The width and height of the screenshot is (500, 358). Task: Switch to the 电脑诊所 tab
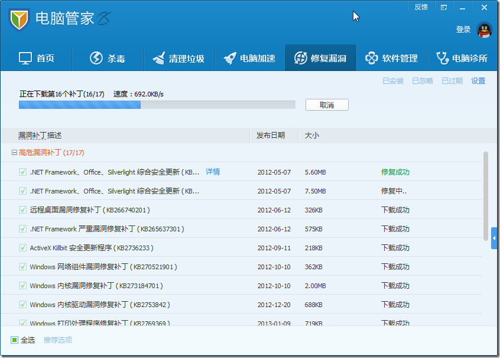coord(462,58)
